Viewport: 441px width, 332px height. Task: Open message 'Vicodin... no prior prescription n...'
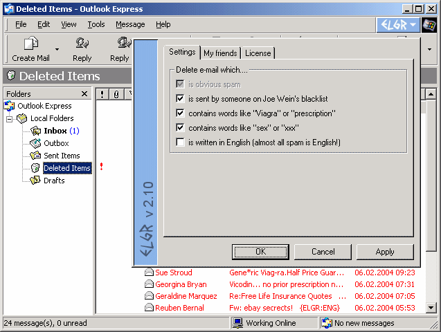(287, 284)
